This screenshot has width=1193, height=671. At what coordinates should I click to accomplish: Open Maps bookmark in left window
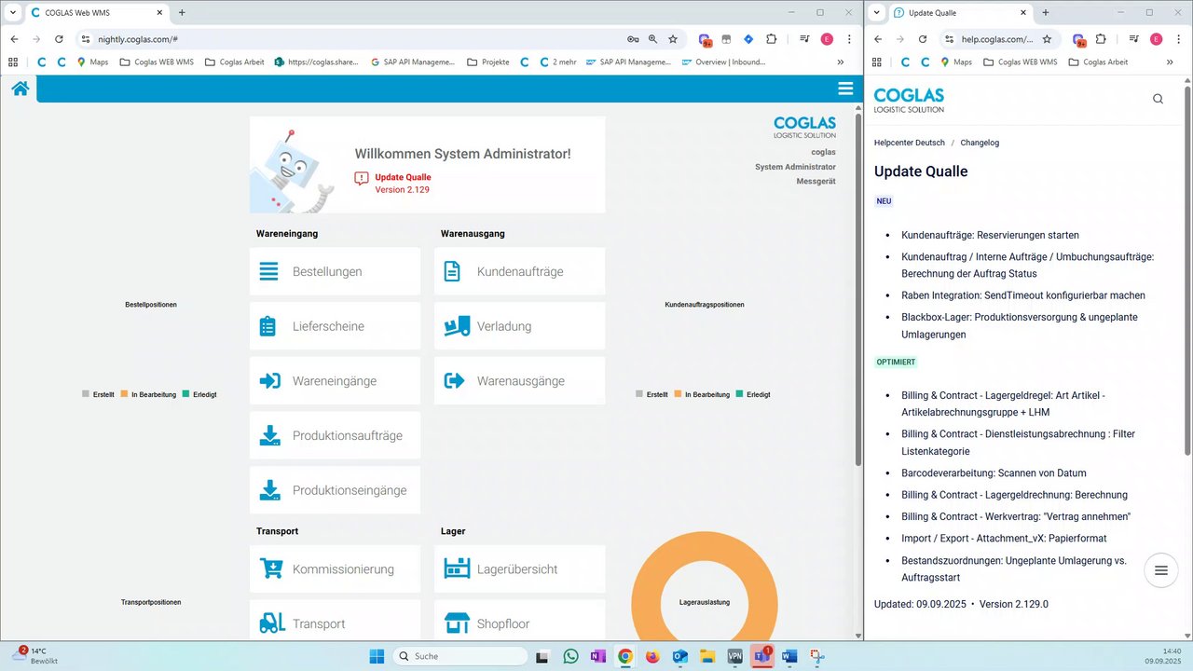(x=92, y=62)
